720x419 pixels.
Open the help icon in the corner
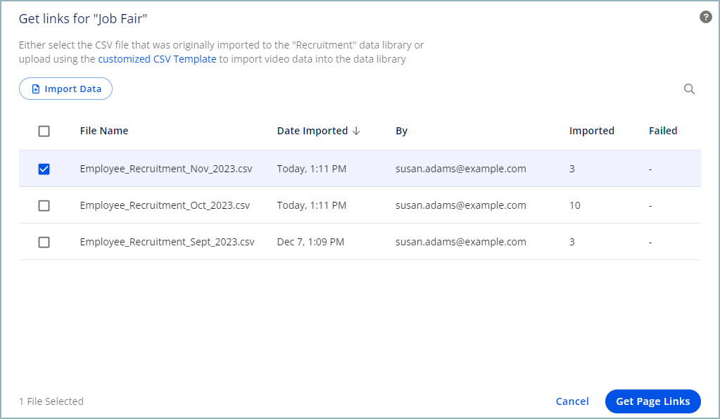click(x=705, y=16)
